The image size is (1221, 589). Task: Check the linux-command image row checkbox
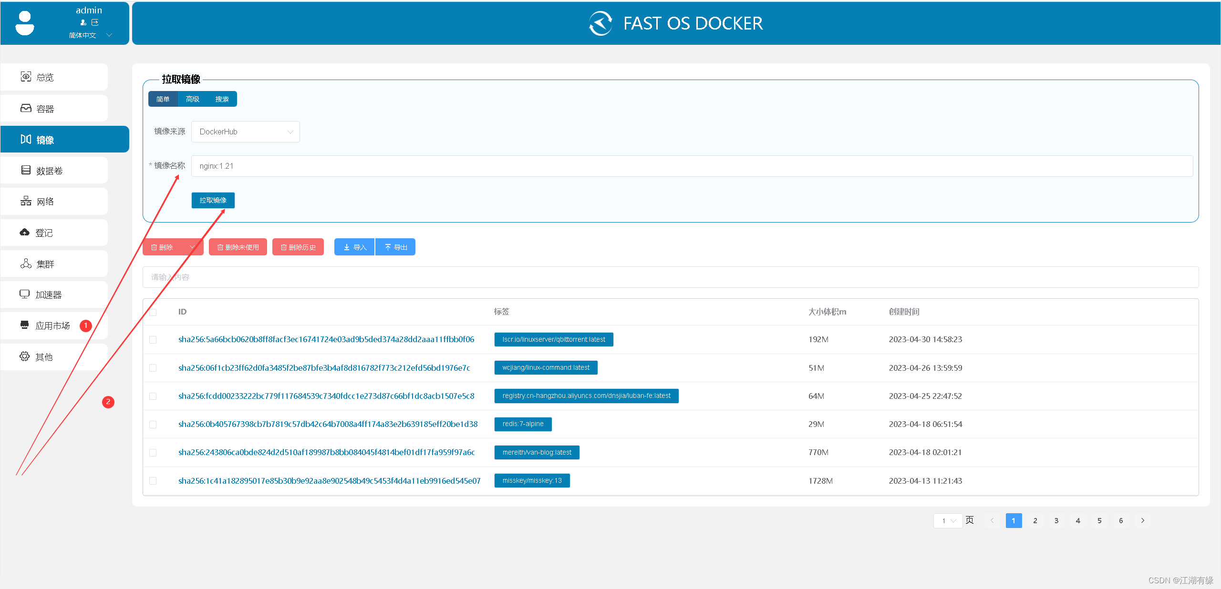[x=153, y=368]
